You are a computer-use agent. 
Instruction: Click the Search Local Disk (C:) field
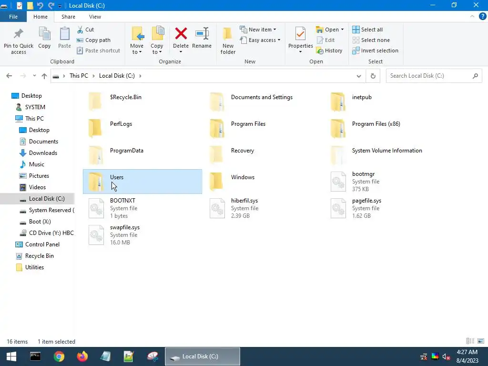pyautogui.click(x=434, y=76)
